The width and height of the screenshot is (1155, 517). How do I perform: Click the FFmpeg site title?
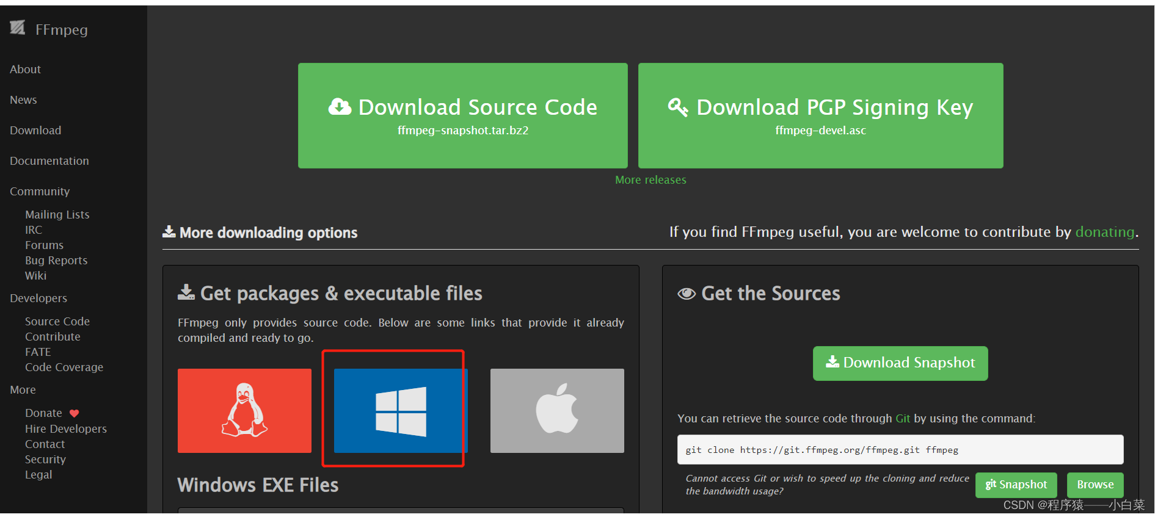(x=62, y=30)
